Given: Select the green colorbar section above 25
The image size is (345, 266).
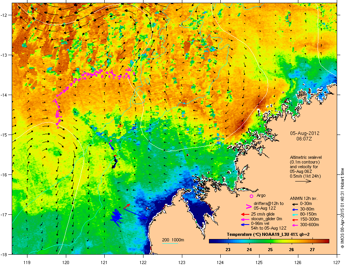Looking at the screenshot, I should [x=270, y=241].
